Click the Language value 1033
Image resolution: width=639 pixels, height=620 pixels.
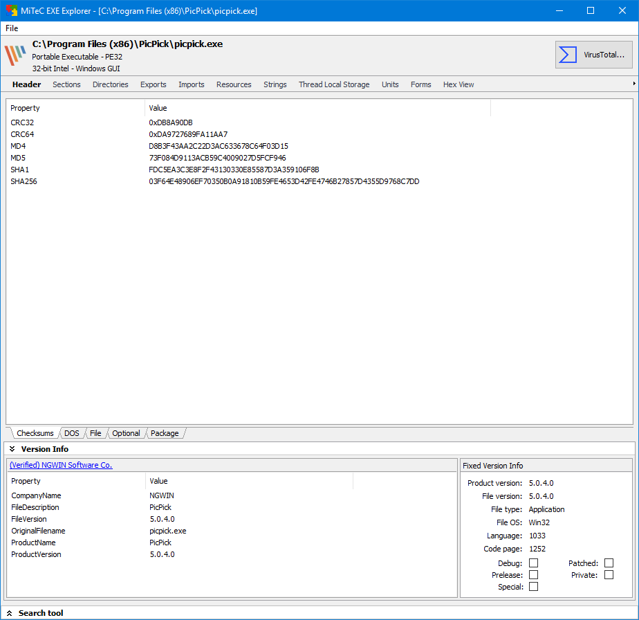(537, 536)
